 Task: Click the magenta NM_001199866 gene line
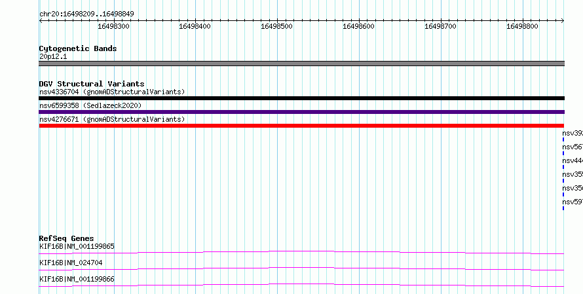301,285
